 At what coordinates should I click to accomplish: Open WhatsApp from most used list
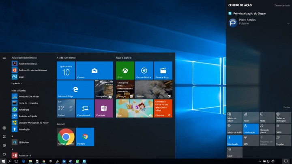coord(24,109)
